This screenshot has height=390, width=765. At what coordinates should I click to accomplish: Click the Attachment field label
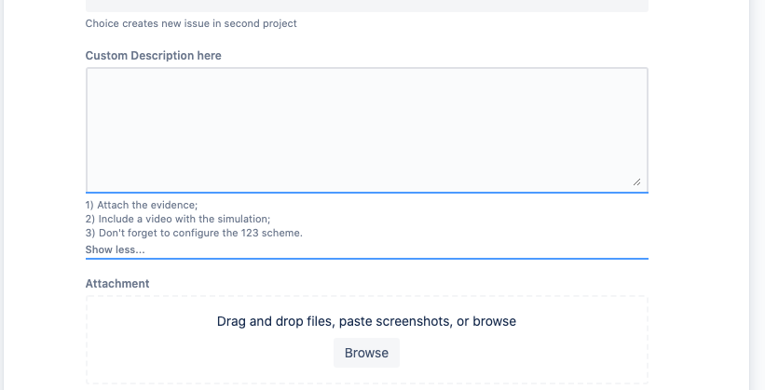click(116, 283)
